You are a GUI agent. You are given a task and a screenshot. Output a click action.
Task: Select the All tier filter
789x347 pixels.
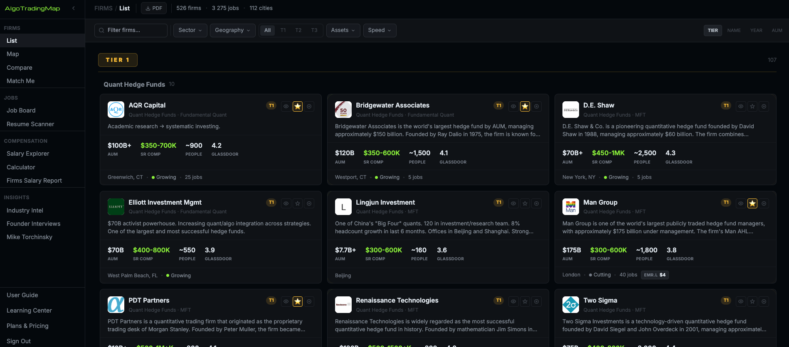pos(267,30)
